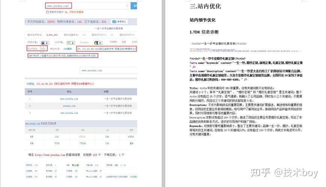Clear the search field with the X icon
Screen dimensions: 326x187
click(x=127, y=6)
